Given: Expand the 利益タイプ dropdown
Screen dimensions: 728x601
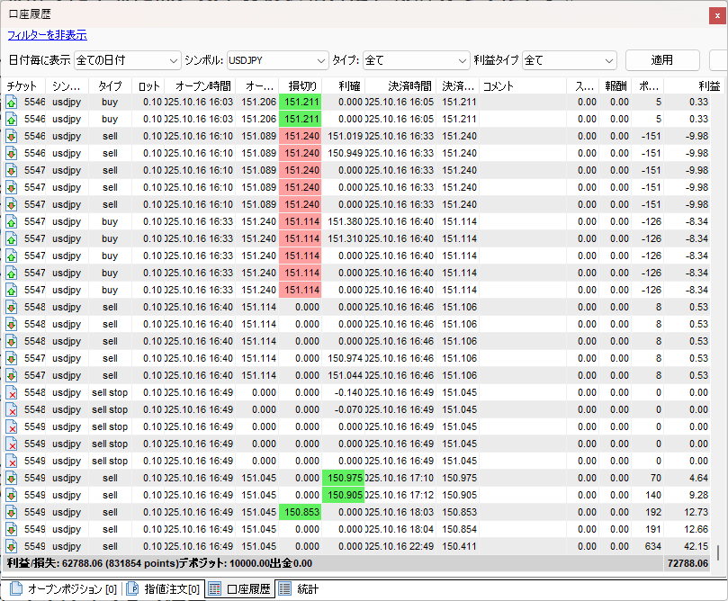Looking at the screenshot, I should 569,60.
